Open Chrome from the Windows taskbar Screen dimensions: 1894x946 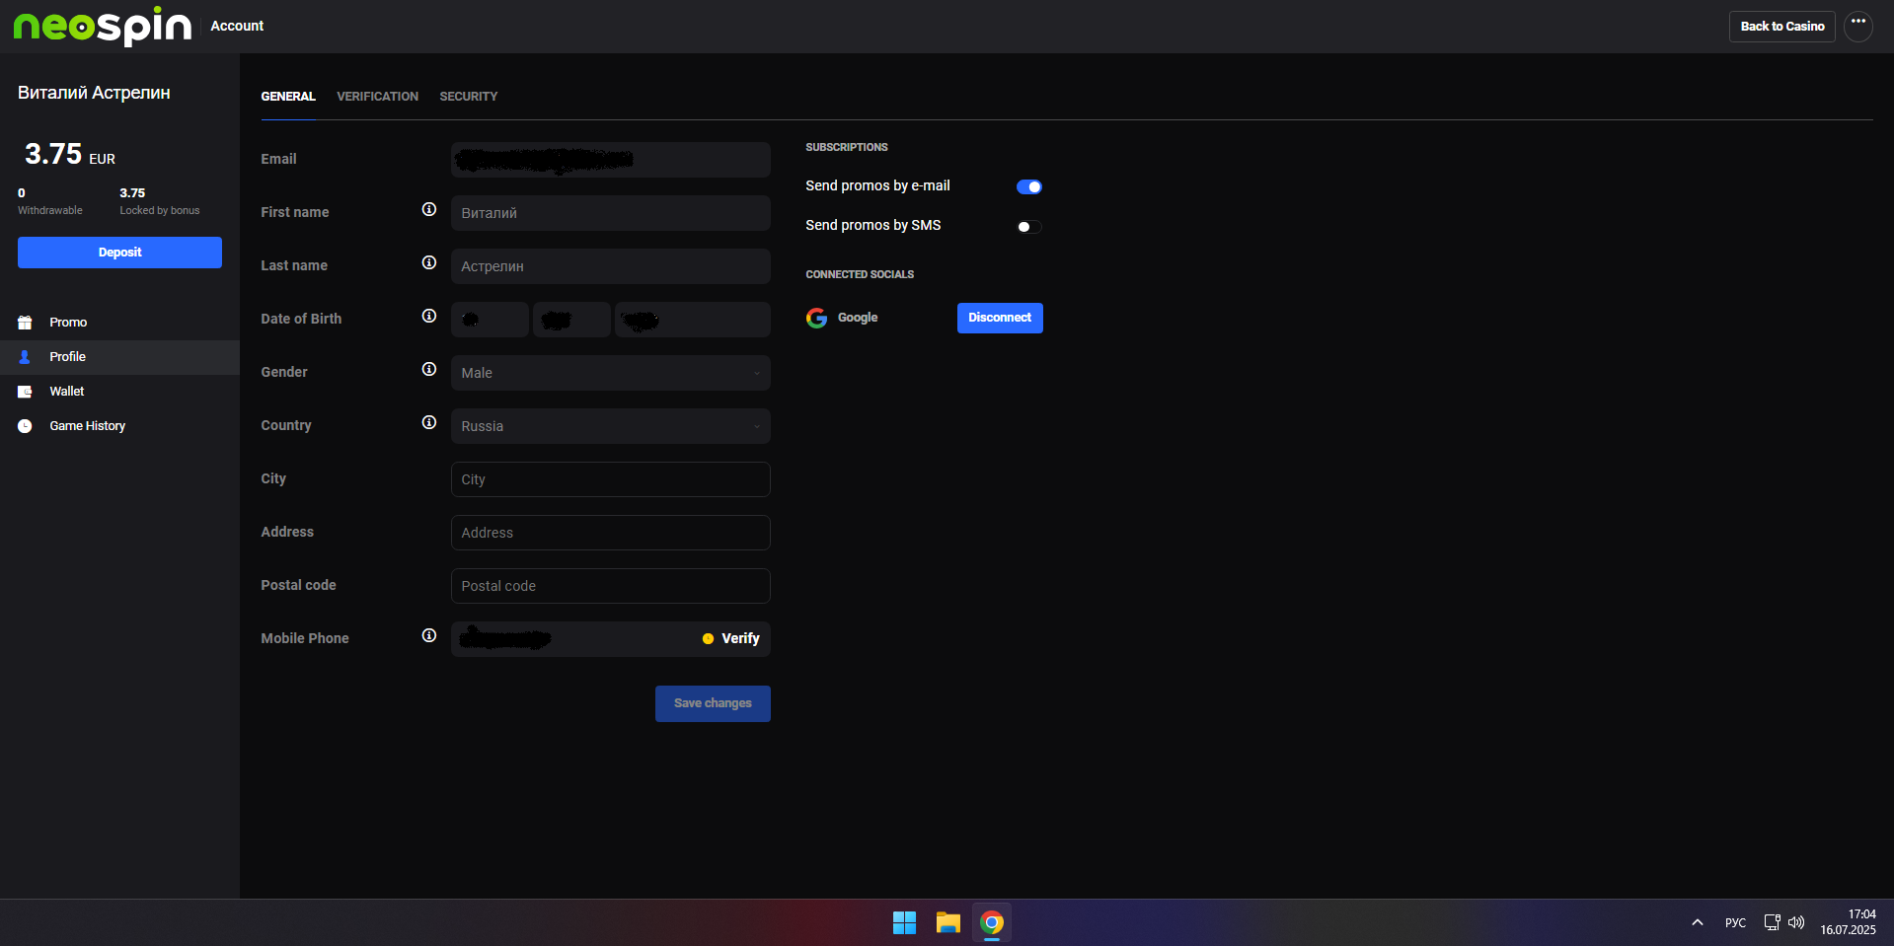coord(992,922)
